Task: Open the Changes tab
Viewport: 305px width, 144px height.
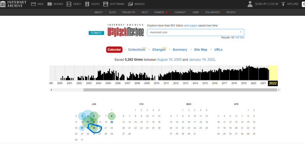Action: pos(159,50)
